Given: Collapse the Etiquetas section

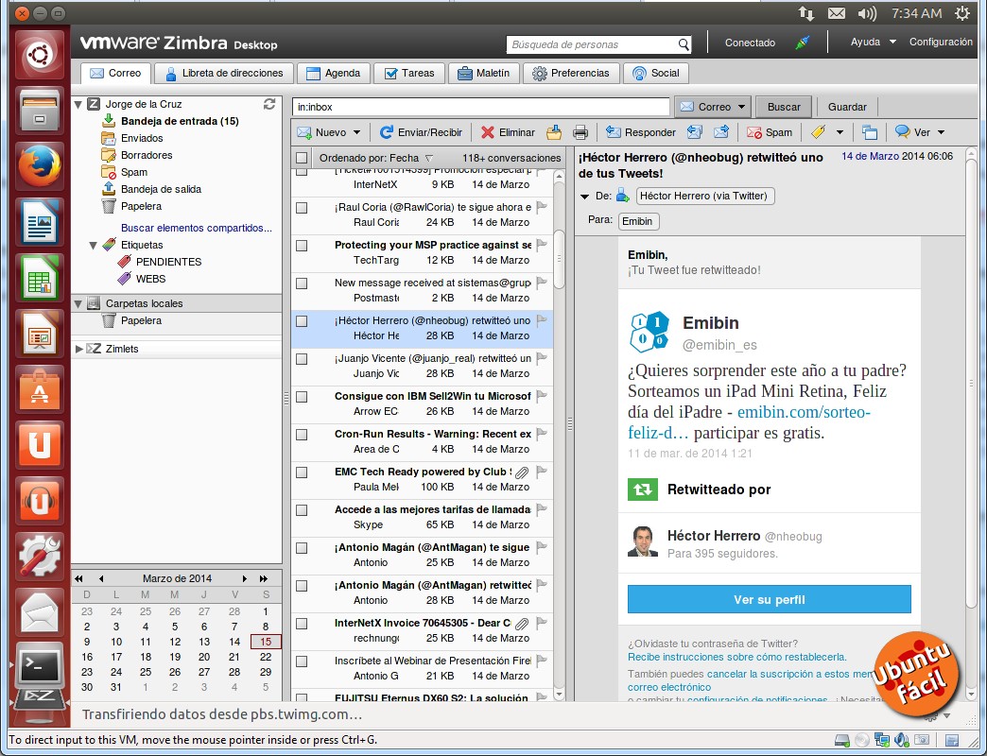Looking at the screenshot, I should click(x=94, y=246).
